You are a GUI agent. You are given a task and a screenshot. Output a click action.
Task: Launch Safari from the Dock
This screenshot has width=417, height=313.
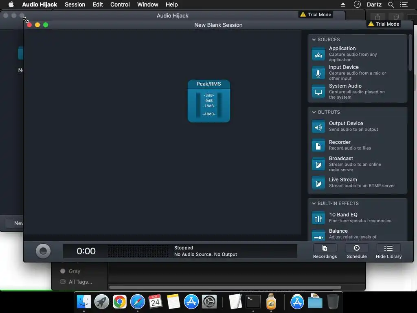point(138,302)
